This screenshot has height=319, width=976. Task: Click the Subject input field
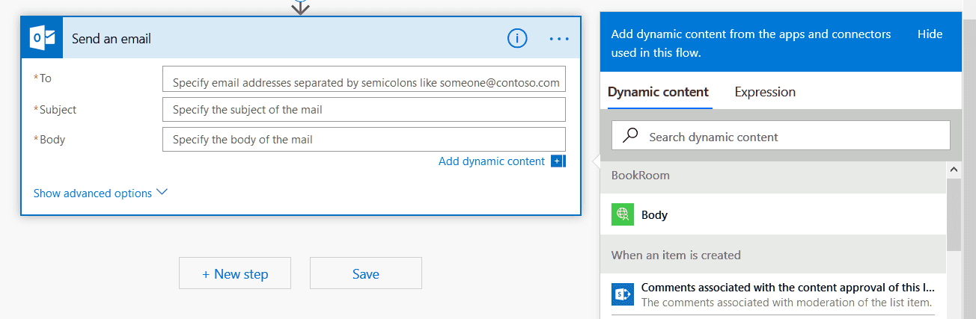tap(364, 109)
